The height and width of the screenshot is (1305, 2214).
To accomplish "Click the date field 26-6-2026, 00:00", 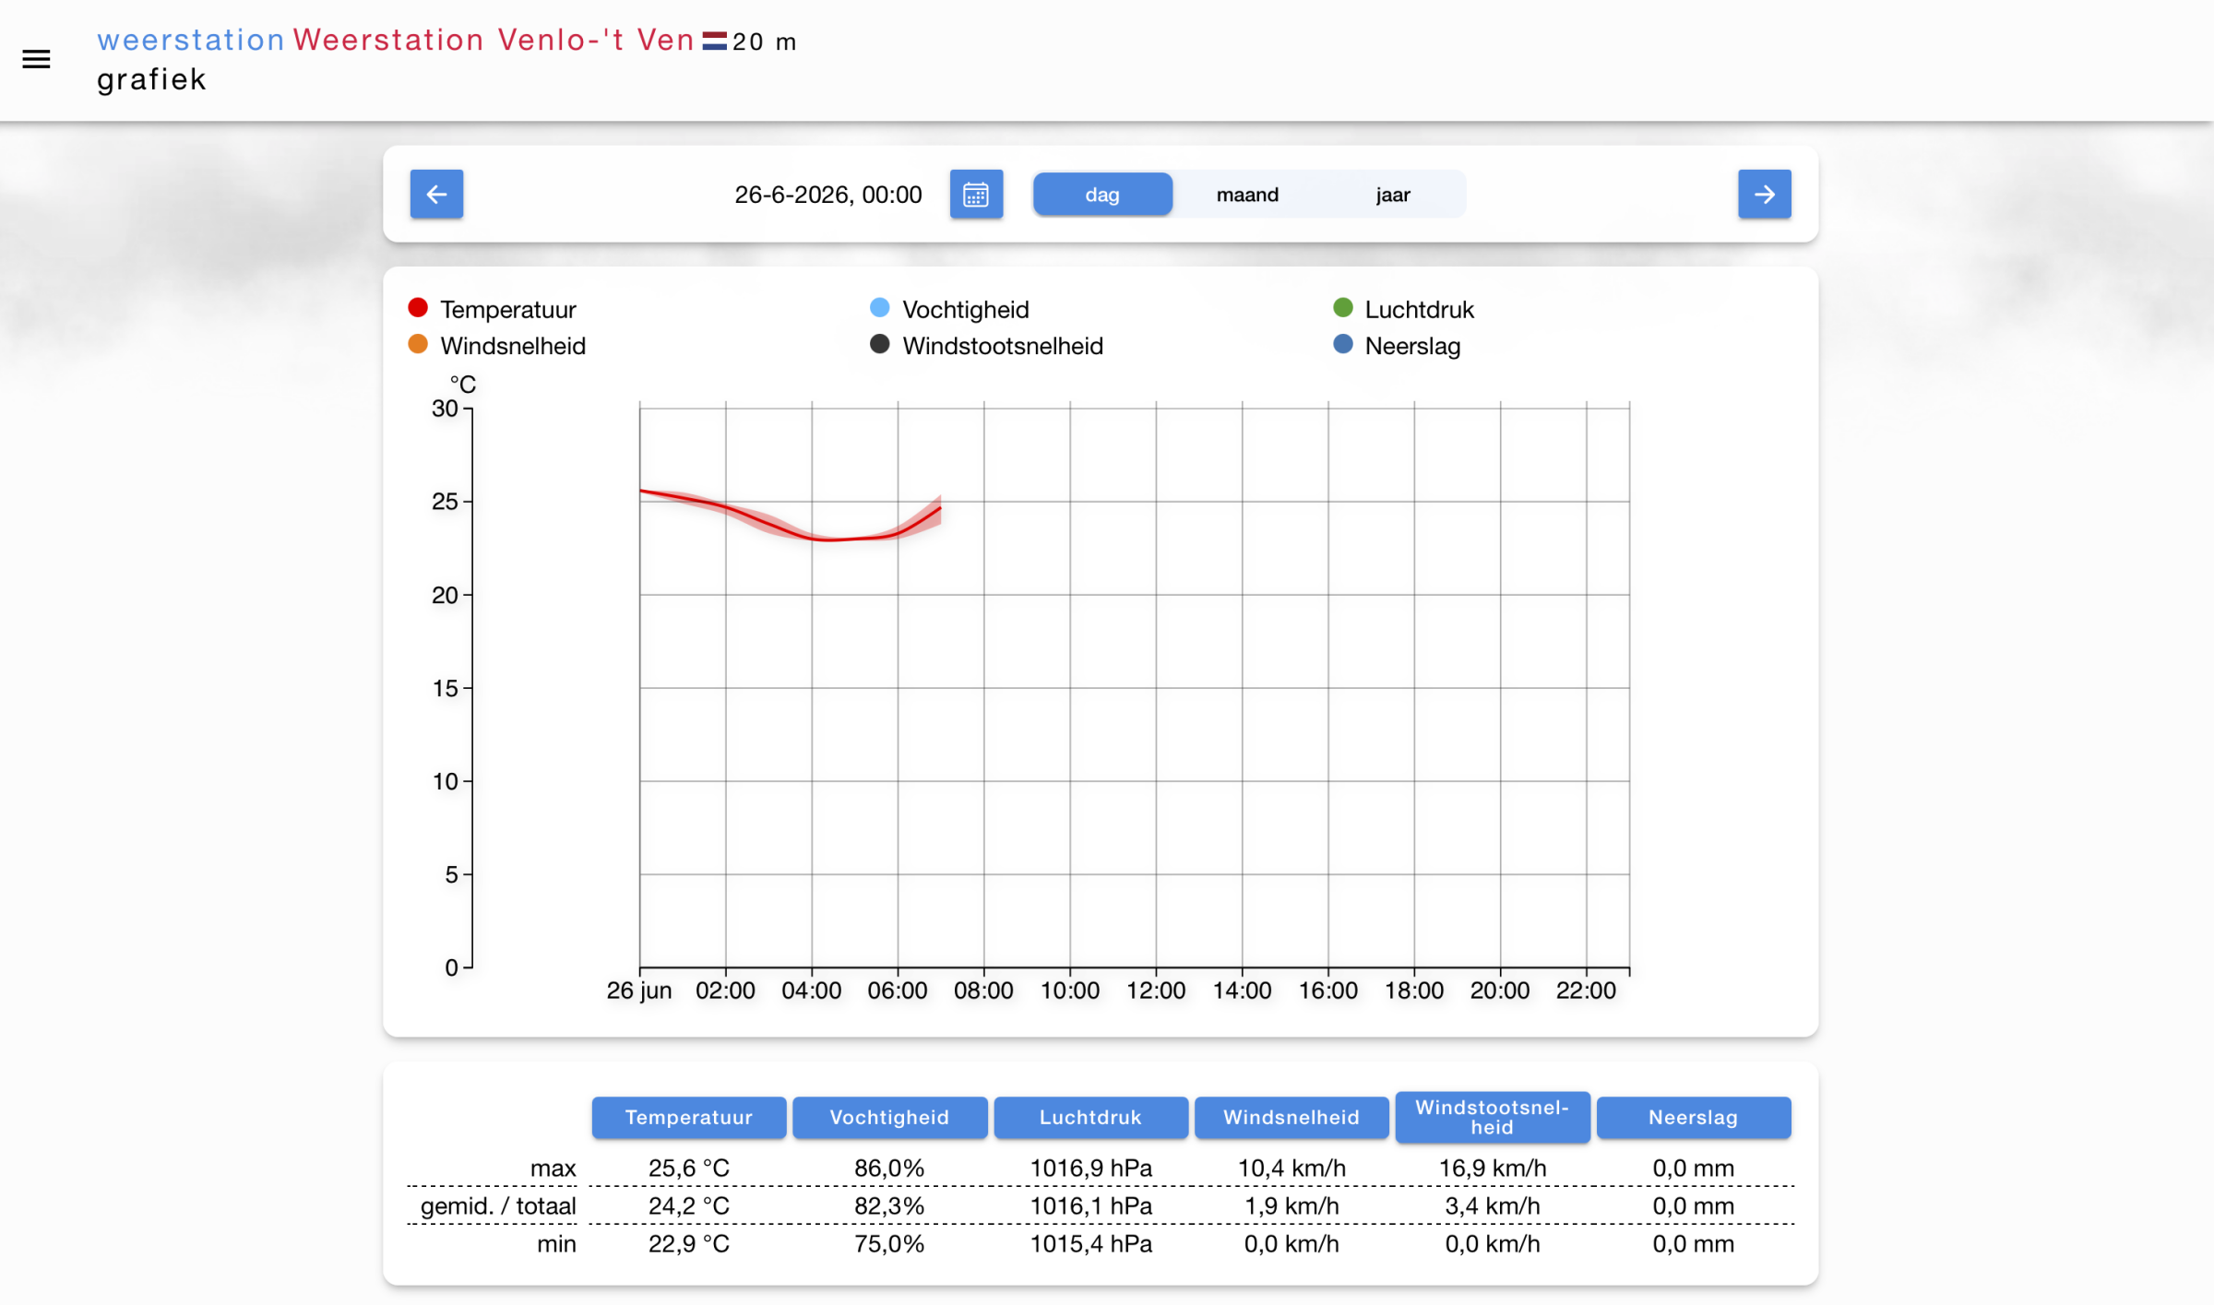I will (x=828, y=195).
